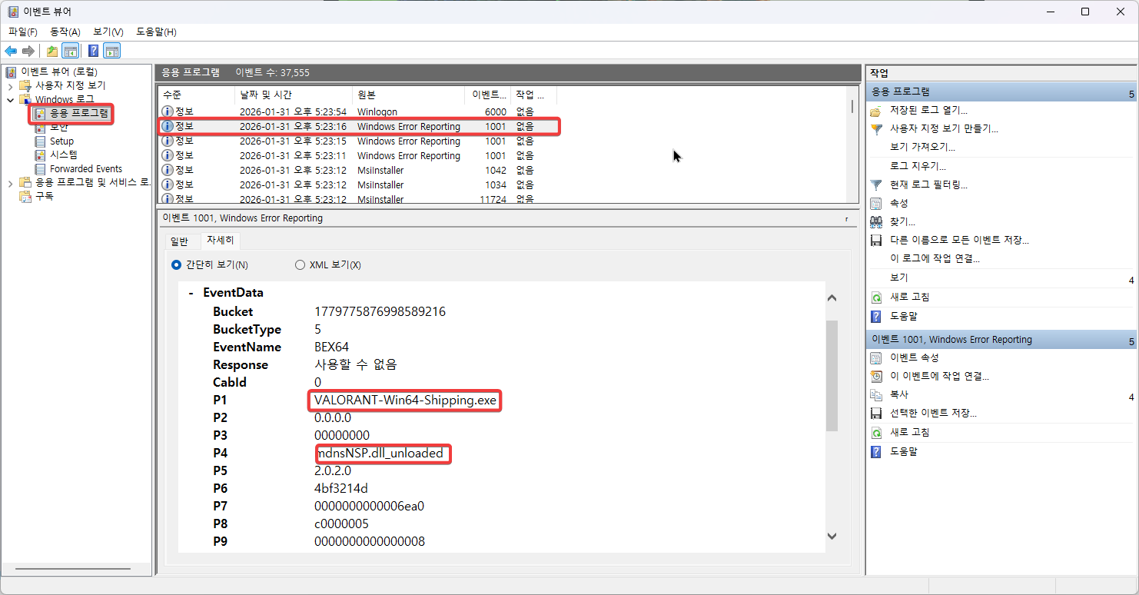
Task: Open the 도움말(H) menu
Action: tap(156, 32)
